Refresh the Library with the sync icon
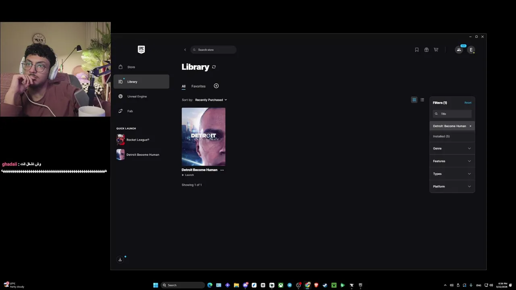The width and height of the screenshot is (516, 290). 214,67
